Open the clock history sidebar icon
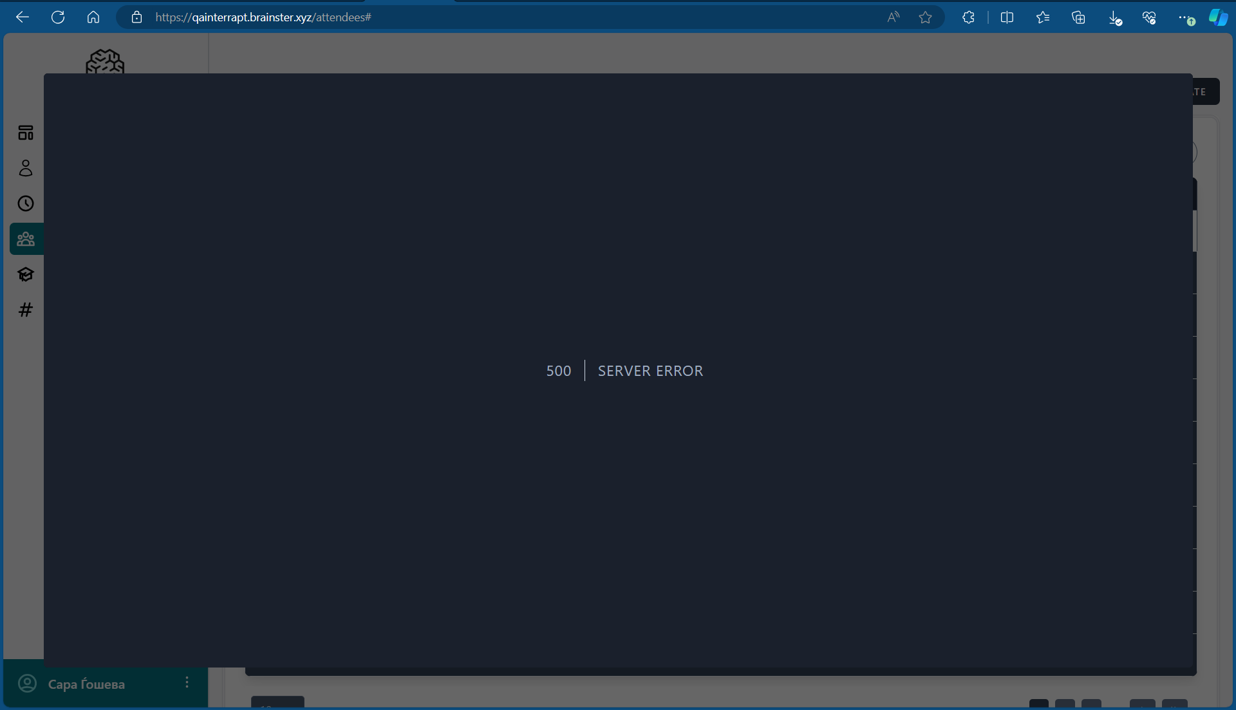The image size is (1236, 710). (26, 203)
